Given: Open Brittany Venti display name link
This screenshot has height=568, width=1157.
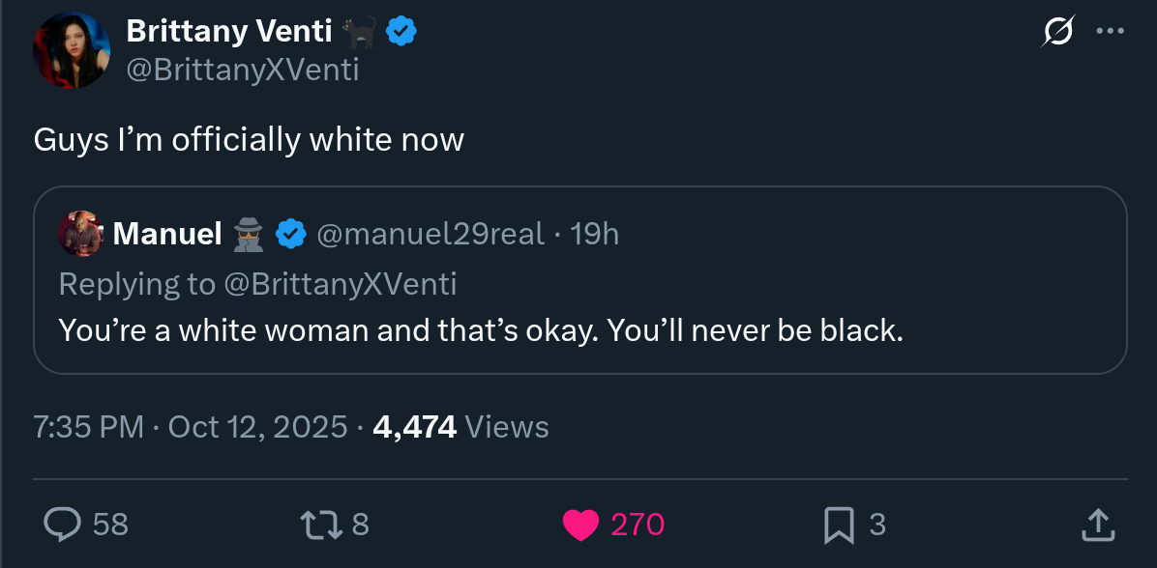Looking at the screenshot, I should [228, 31].
